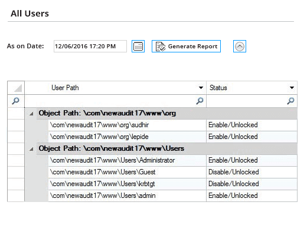This screenshot has width=307, height=225.
Task: Open the User Path column dropdown
Action: tap(201, 88)
